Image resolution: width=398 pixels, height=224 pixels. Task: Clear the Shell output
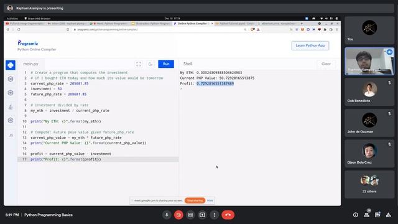(x=326, y=63)
